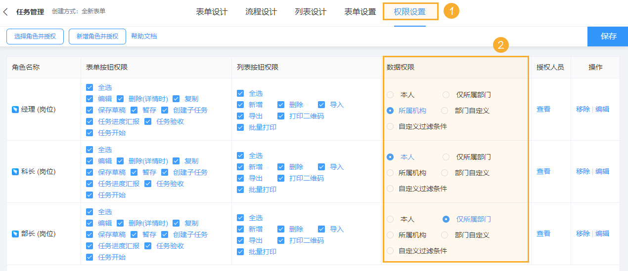Choose 仅所属部门 in 科长 row
Viewport: 628px width, 271px height.
tap(446, 157)
